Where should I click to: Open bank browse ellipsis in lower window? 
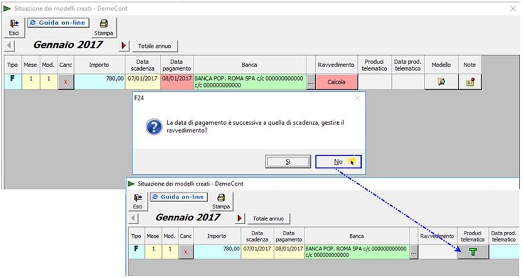[414, 252]
